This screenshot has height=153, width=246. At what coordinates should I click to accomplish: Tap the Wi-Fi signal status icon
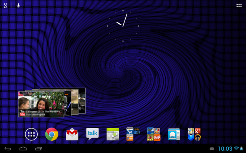[236, 148]
